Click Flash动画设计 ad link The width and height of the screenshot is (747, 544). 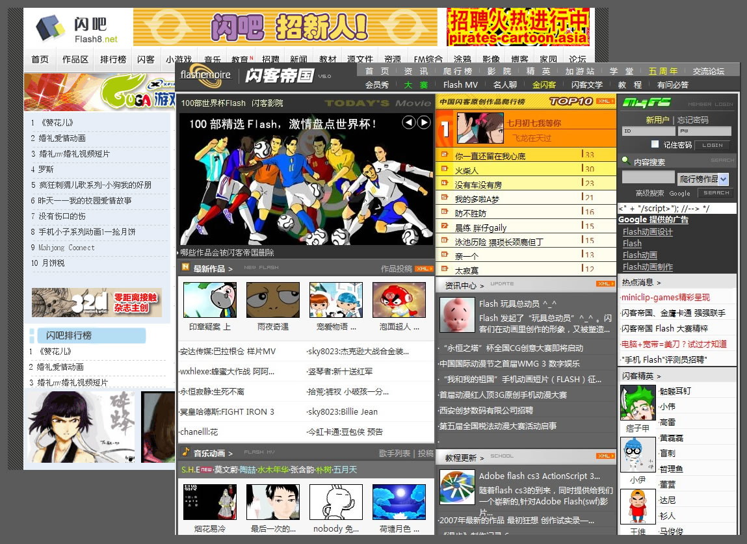tap(648, 232)
